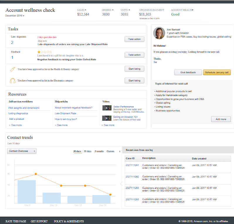Expand See more under Help articles
Viewport: 234px width, 224px height.
tap(61, 125)
